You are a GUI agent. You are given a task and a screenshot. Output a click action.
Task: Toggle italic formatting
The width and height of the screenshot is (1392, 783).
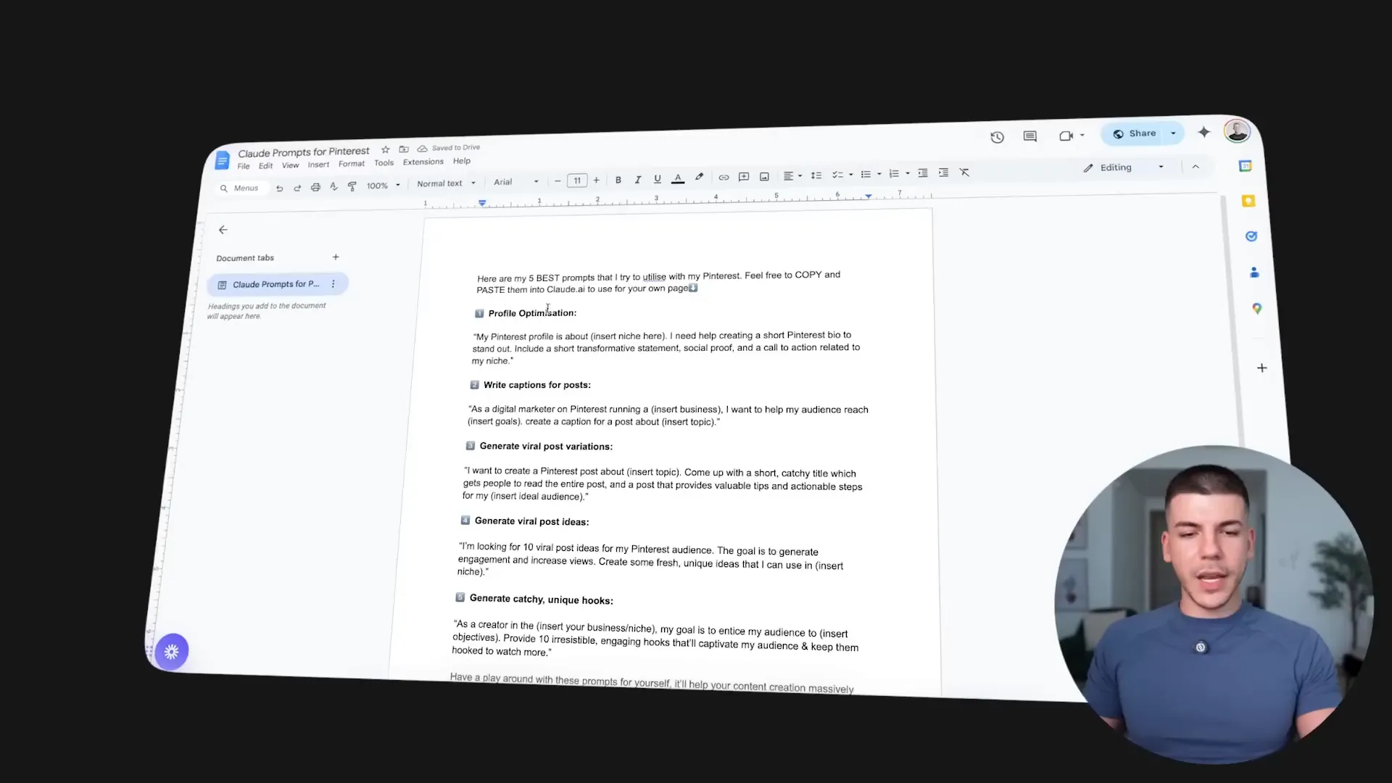click(638, 179)
